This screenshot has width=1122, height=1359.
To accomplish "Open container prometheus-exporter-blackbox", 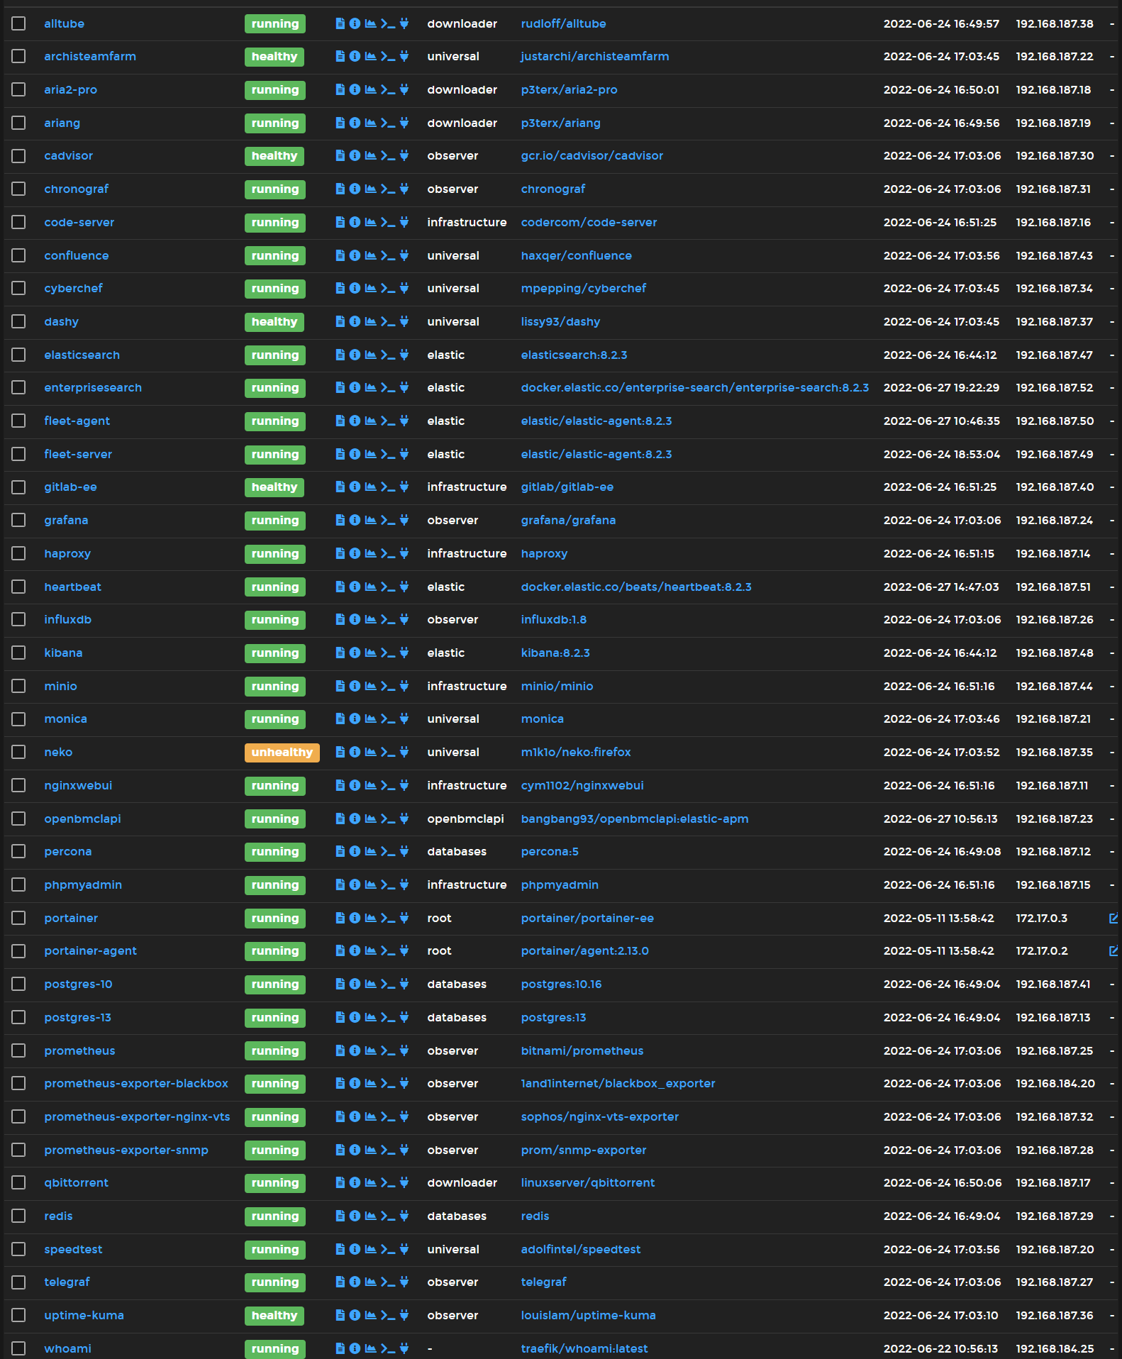I will point(136,1083).
